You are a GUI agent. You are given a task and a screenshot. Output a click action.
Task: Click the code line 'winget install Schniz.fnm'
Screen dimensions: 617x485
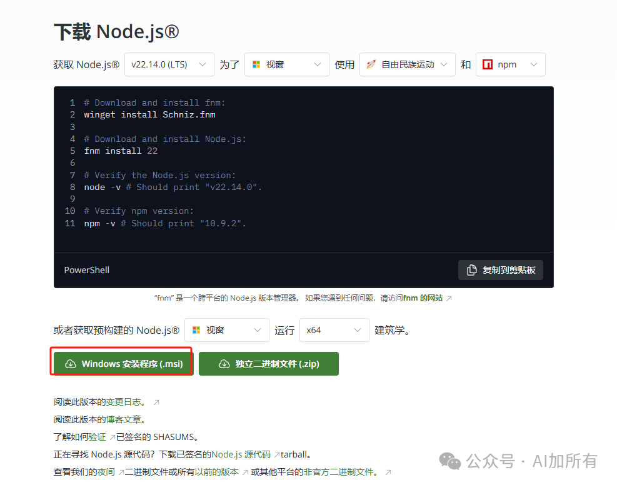pos(149,115)
